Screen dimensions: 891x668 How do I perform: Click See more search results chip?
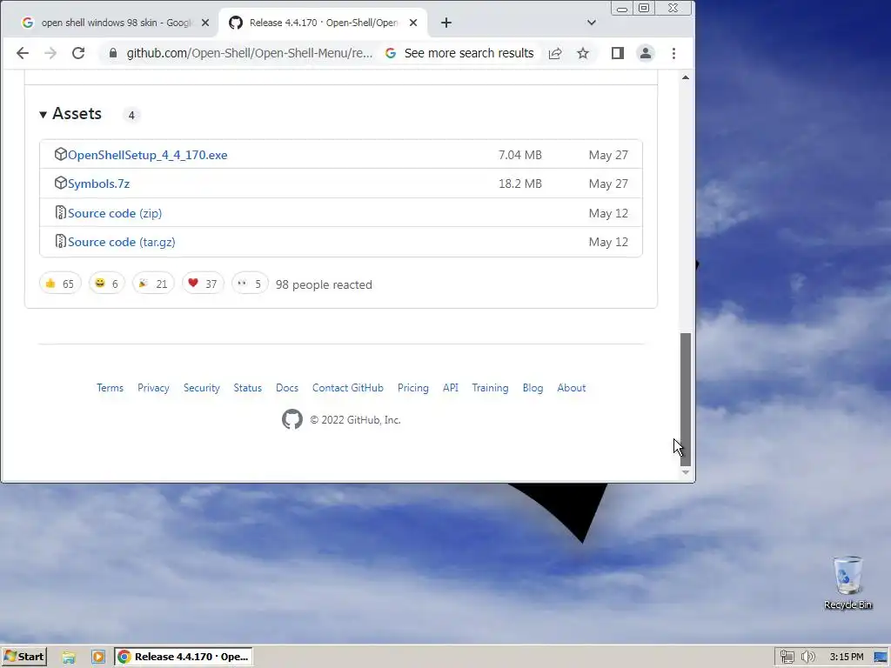(x=459, y=53)
